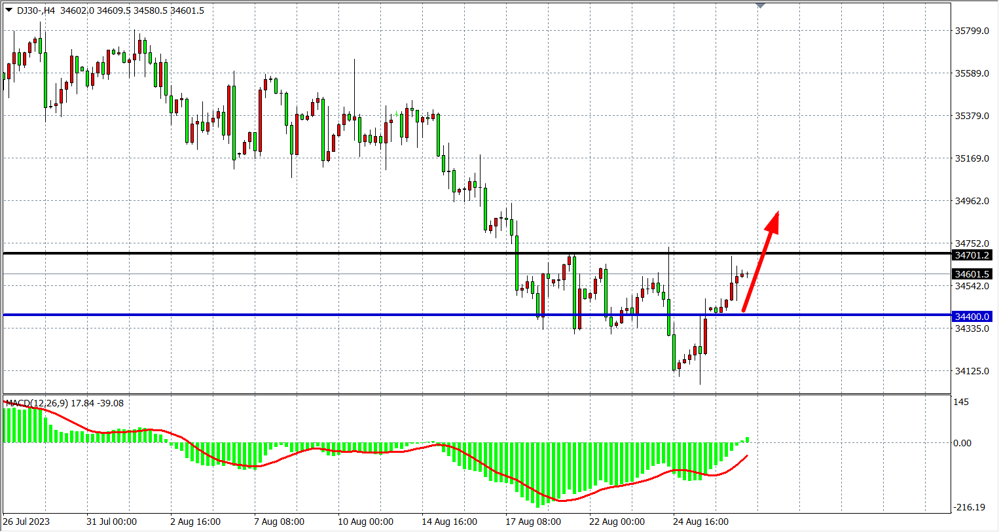Click the 10 Aug 00:00 time label
Viewport: 999px width, 532px height.
[365, 522]
